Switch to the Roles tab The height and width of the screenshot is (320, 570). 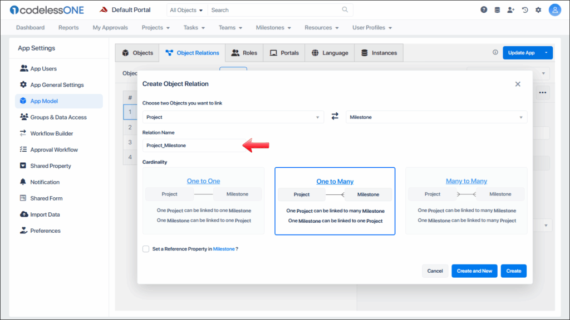coord(244,53)
